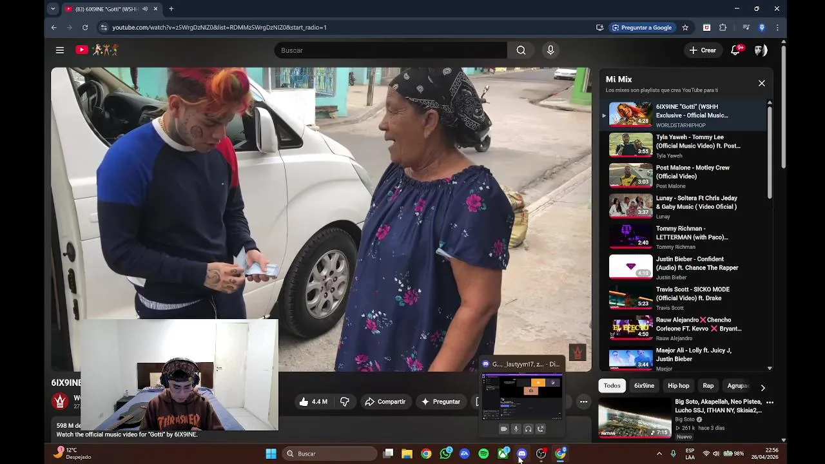Show hidden system tray icons
The width and height of the screenshot is (825, 464).
(659, 454)
